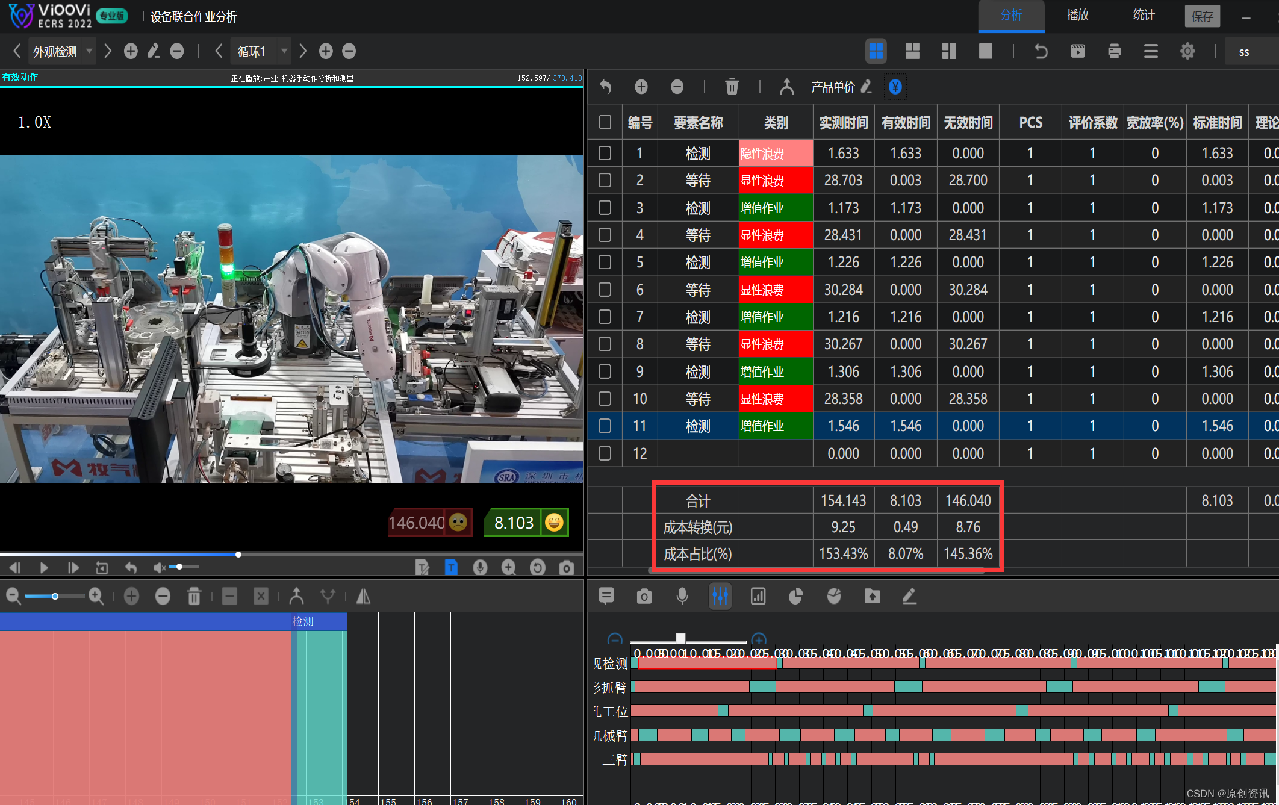Viewport: 1279px width, 805px height.
Task: Open the 循环1 dropdown list
Action: coord(284,51)
